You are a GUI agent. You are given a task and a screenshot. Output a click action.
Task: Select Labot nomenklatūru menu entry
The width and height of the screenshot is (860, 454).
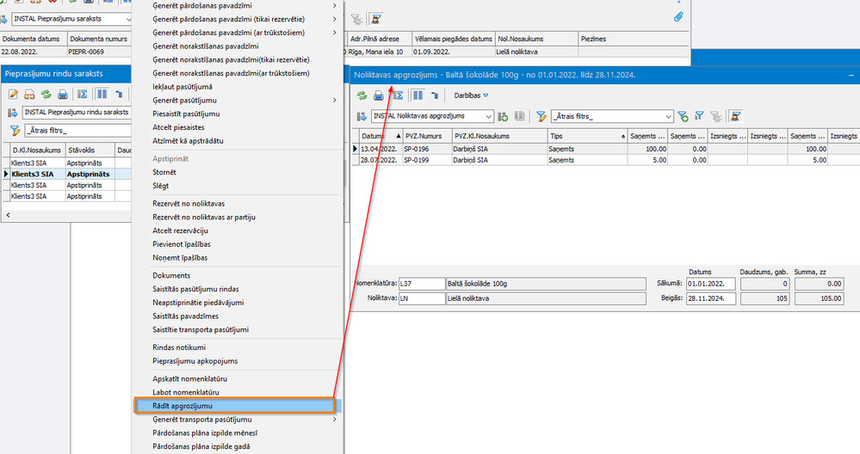[185, 392]
